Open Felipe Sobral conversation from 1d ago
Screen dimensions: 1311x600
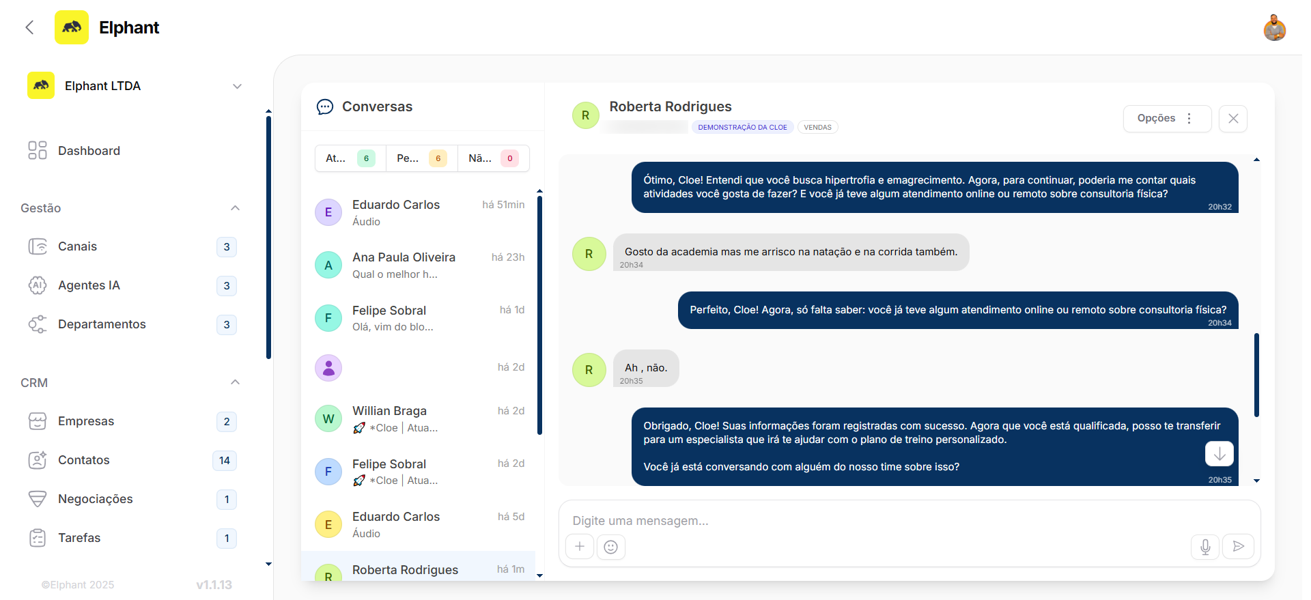[x=419, y=318]
